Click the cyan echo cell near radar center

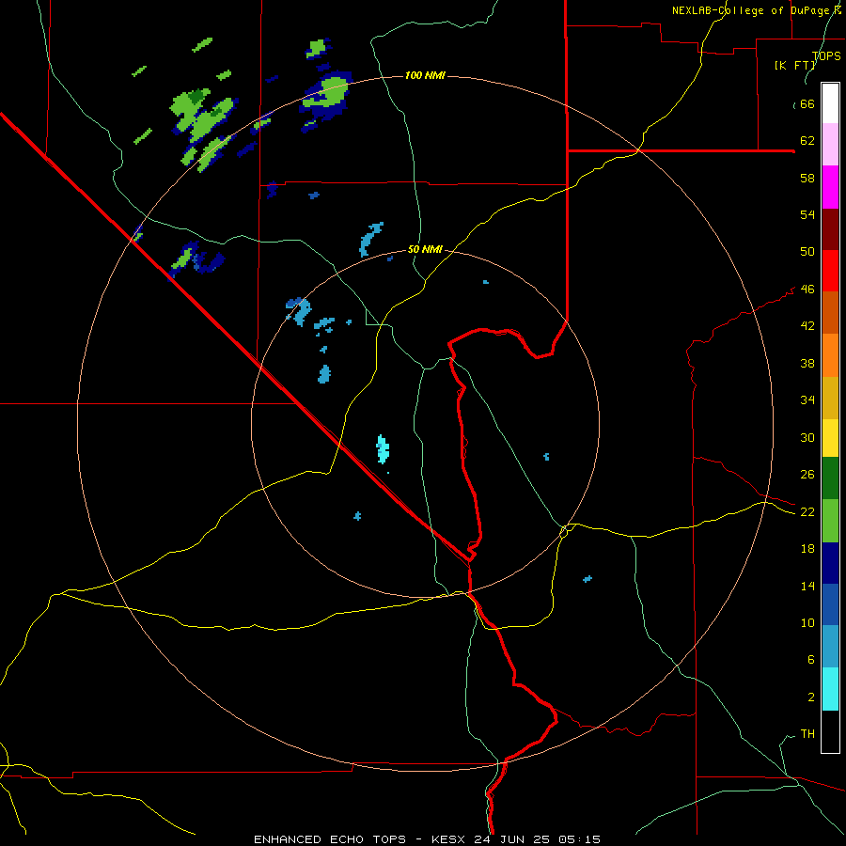coord(383,449)
